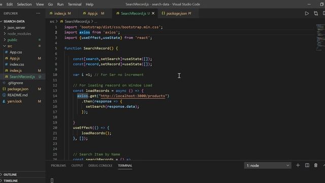Open the Edit menu
The height and width of the screenshot is (183, 325).
coord(10,5)
